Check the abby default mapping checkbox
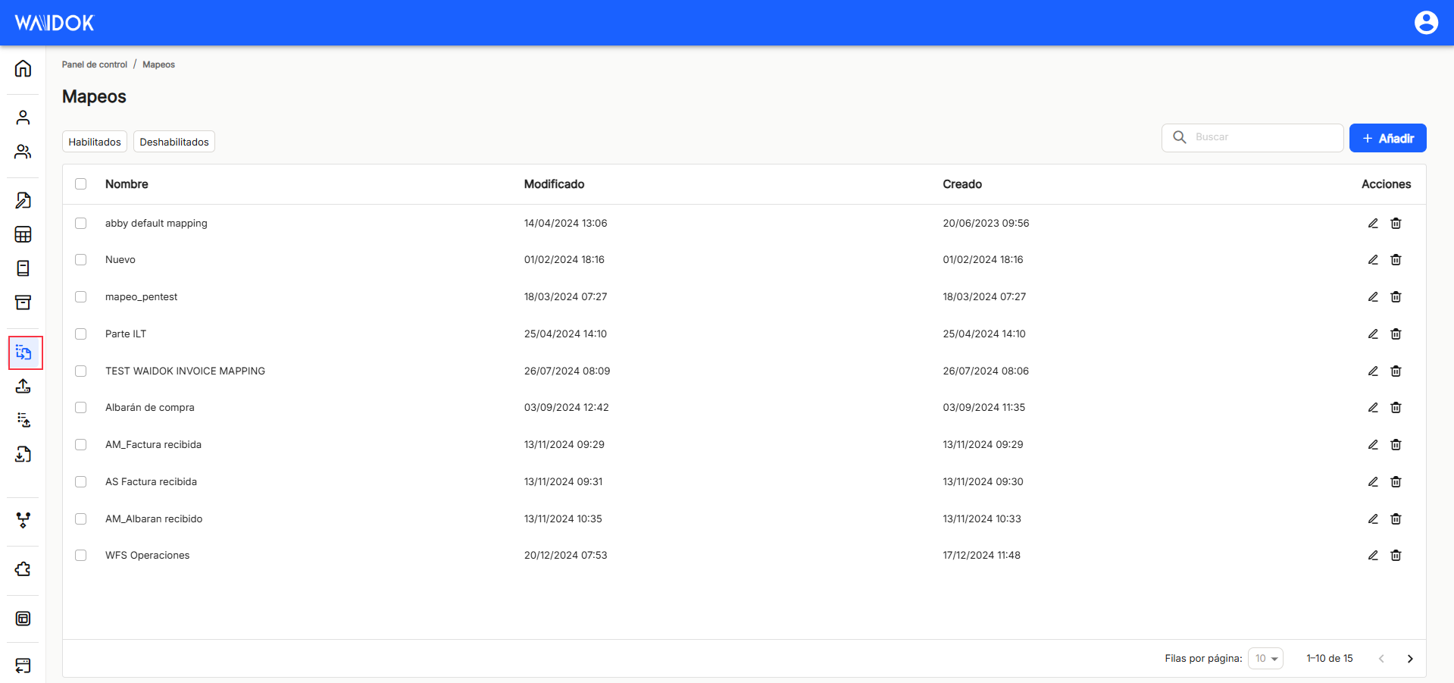Image resolution: width=1454 pixels, height=683 pixels. [81, 223]
